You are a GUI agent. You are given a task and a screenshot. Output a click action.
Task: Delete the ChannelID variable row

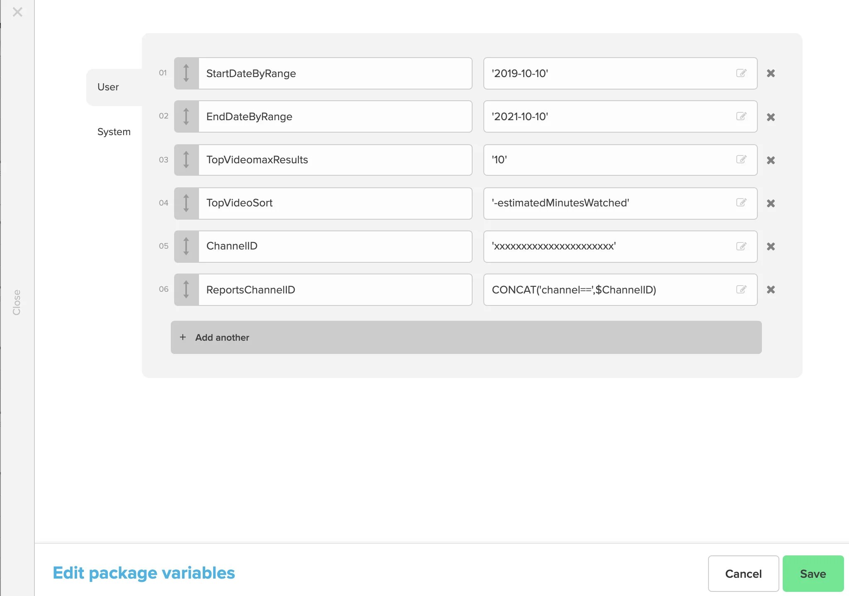771,247
